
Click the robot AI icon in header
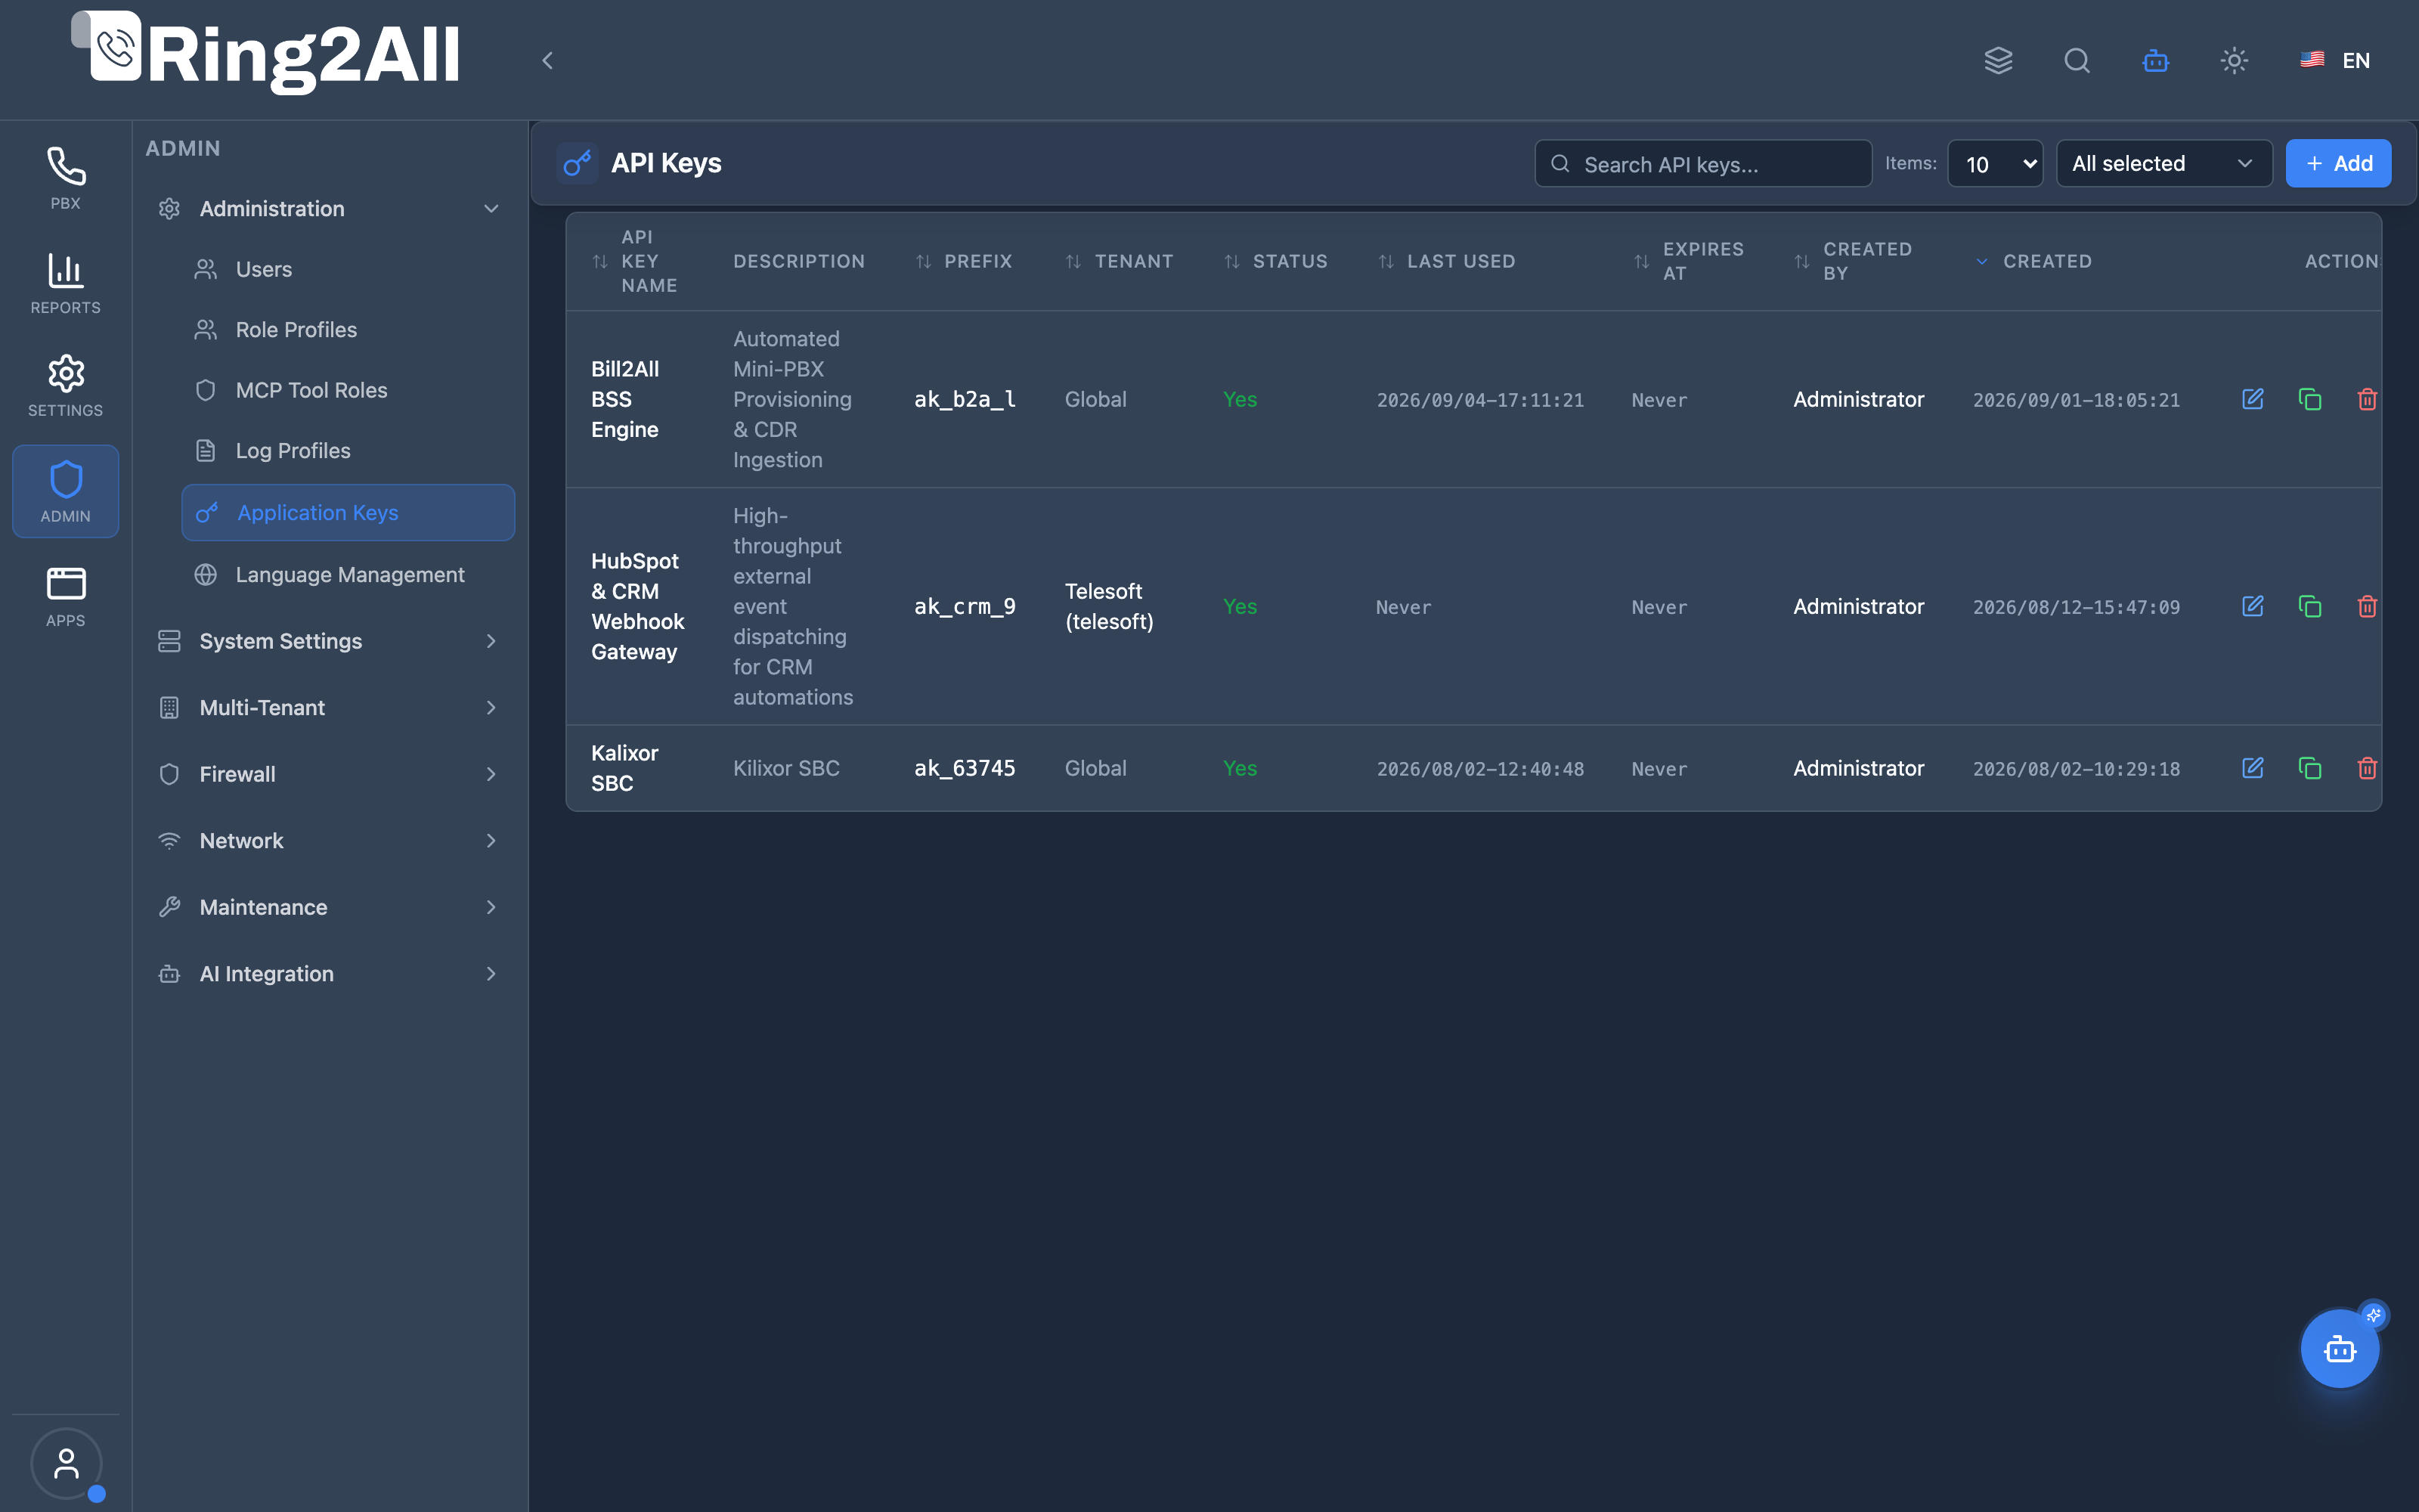coord(2155,60)
